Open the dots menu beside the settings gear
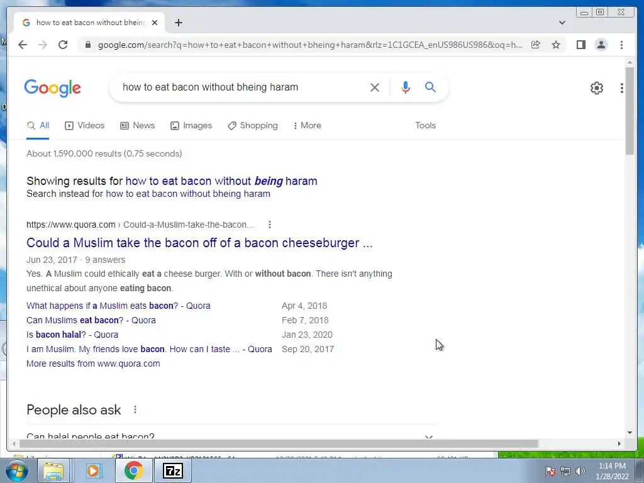This screenshot has width=644, height=483. coord(621,88)
